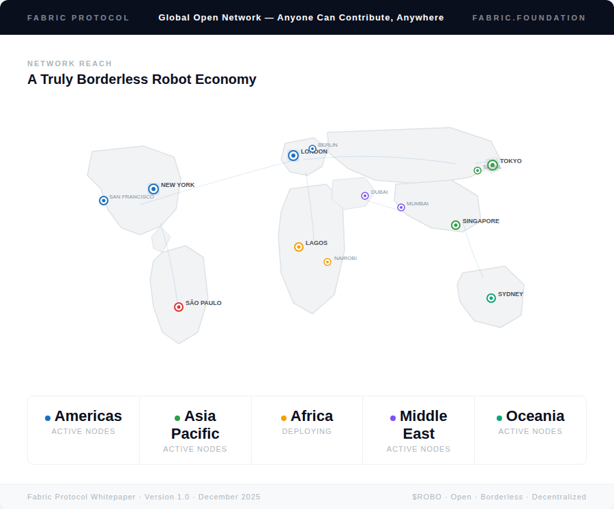Image resolution: width=614 pixels, height=509 pixels.
Task: Select the Nairobi node marker
Action: click(327, 262)
